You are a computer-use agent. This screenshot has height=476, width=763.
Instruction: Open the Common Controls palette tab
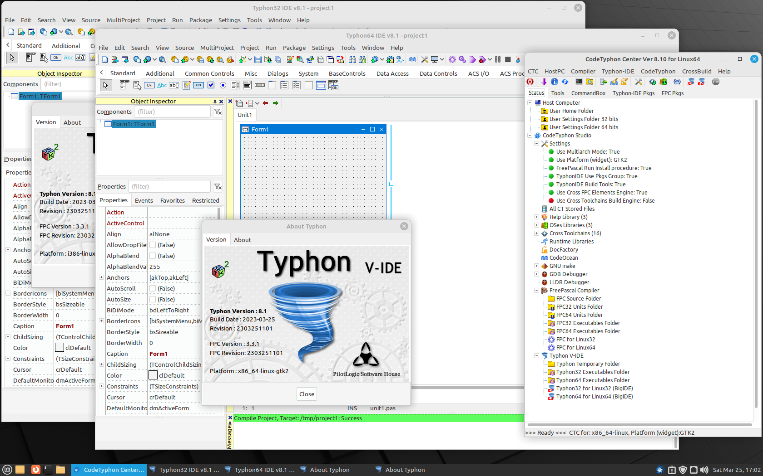[x=209, y=73]
